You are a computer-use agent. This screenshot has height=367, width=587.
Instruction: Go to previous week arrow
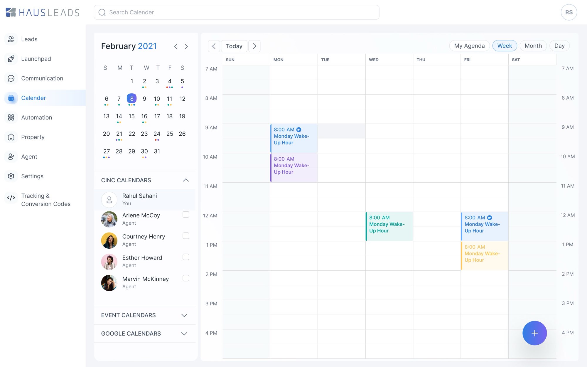[214, 46]
